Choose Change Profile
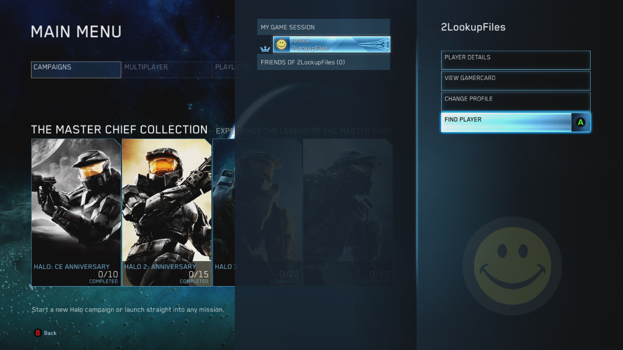 click(x=516, y=102)
